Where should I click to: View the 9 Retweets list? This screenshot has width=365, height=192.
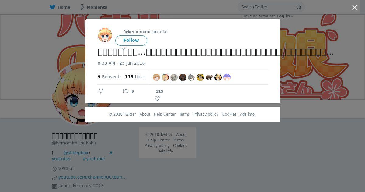click(x=109, y=77)
